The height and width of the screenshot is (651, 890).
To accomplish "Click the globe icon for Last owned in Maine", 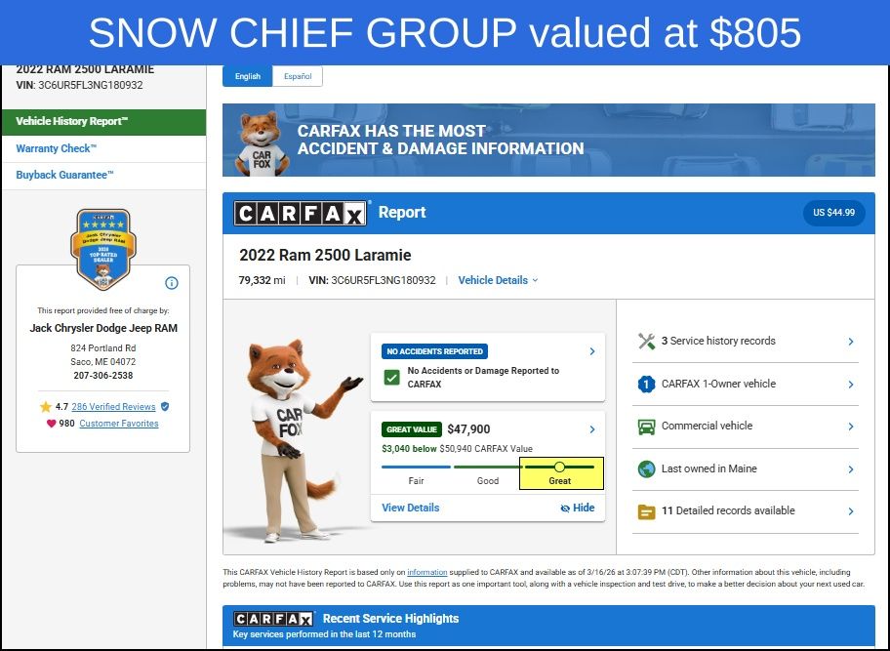I will point(646,468).
